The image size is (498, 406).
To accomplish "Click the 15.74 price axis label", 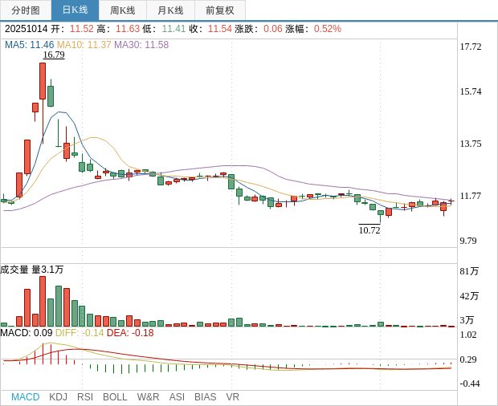I will 471,91.
